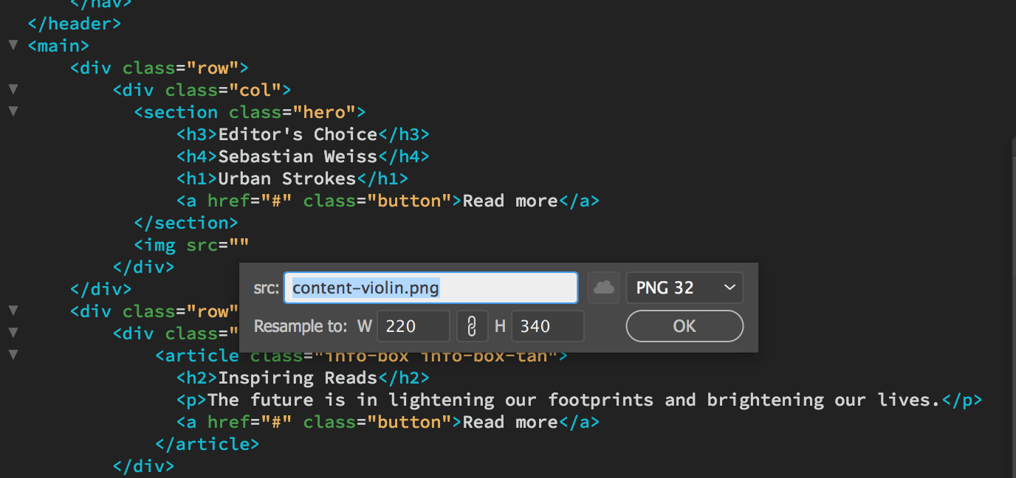Collapse the article info-box element
Image resolution: width=1016 pixels, height=478 pixels.
12,355
